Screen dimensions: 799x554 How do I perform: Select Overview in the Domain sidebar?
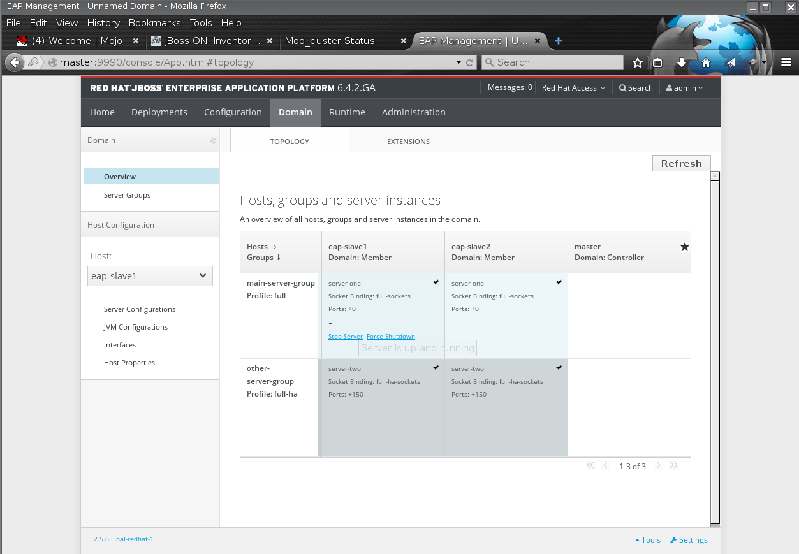152,177
